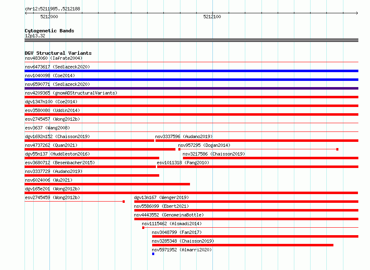The image size is (370, 270).
Task: Click the blue bar under nsv6473617
Action: coord(191,71)
